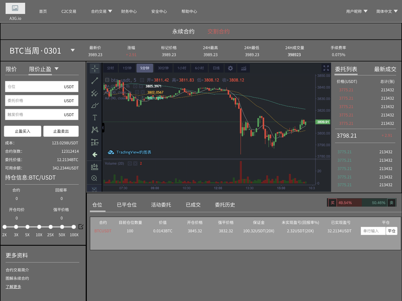Open settings for MA 7 indicator
Image resolution: width=402 pixels, height=301 pixels.
(x=136, y=86)
